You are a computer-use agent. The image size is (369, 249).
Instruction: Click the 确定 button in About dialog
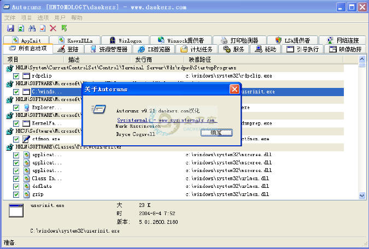(216, 133)
